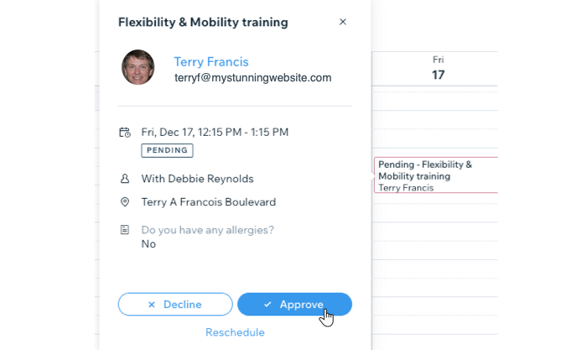Open Terry Francis contact name link
Screen dimensions: 587x350
tap(211, 62)
